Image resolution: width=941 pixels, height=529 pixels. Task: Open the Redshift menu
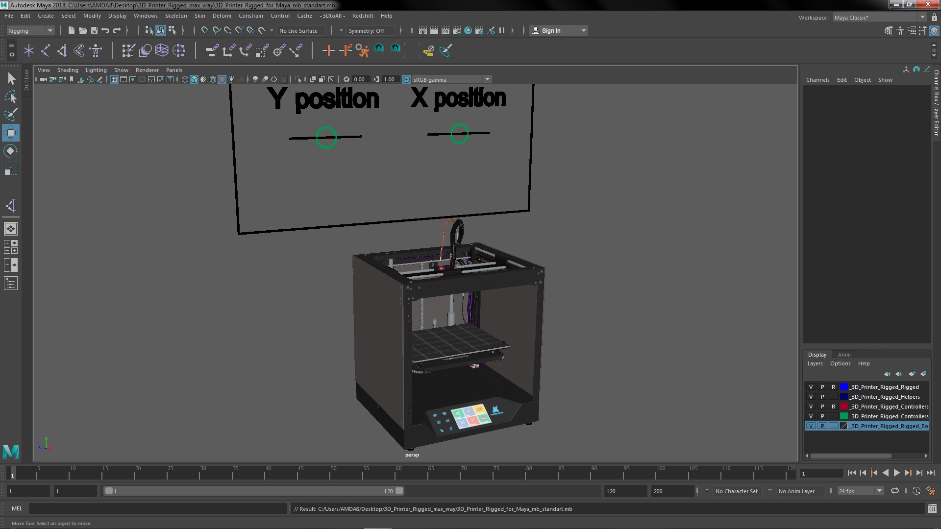pyautogui.click(x=363, y=16)
